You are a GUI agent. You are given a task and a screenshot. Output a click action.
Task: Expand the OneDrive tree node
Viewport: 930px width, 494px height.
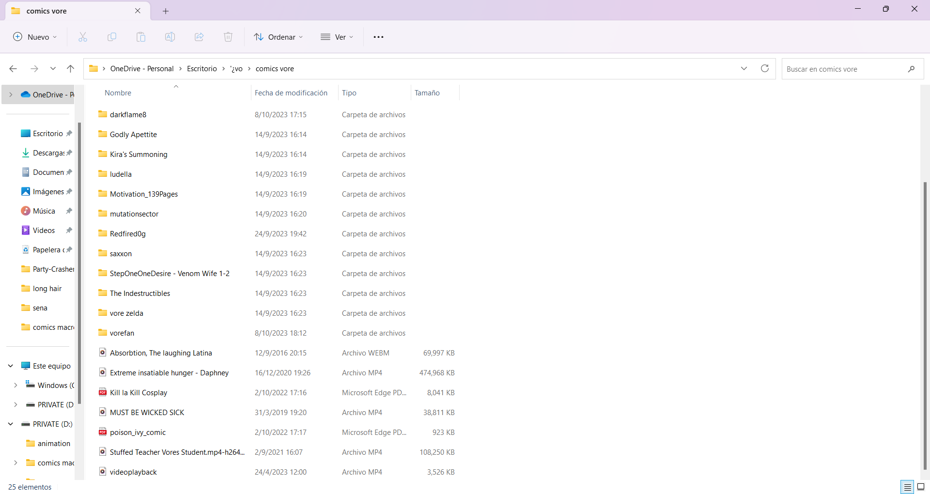(x=11, y=94)
